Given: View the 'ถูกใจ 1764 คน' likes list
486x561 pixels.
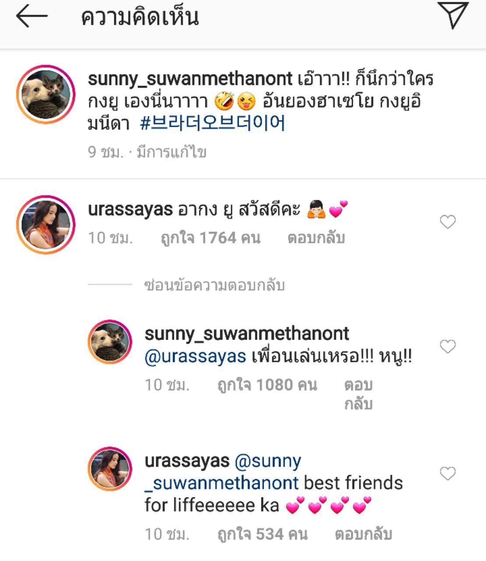Looking at the screenshot, I should [x=211, y=238].
